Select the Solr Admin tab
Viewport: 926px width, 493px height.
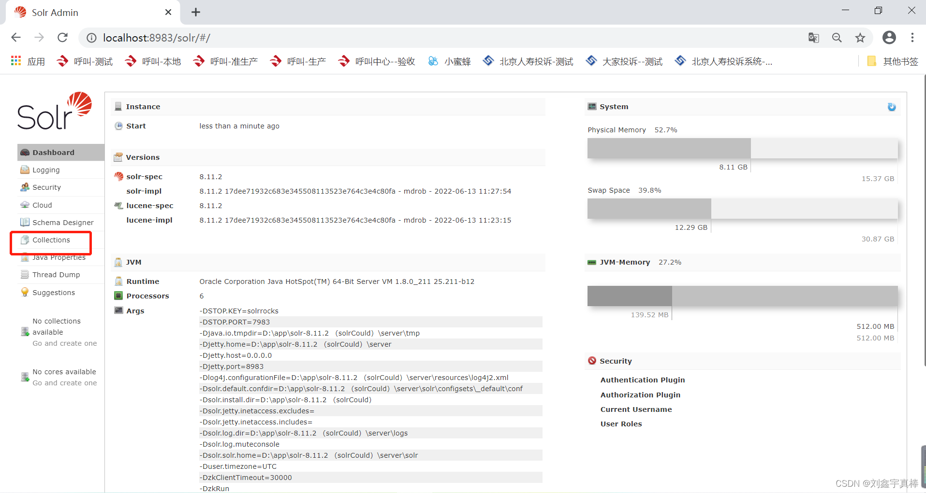[93, 12]
